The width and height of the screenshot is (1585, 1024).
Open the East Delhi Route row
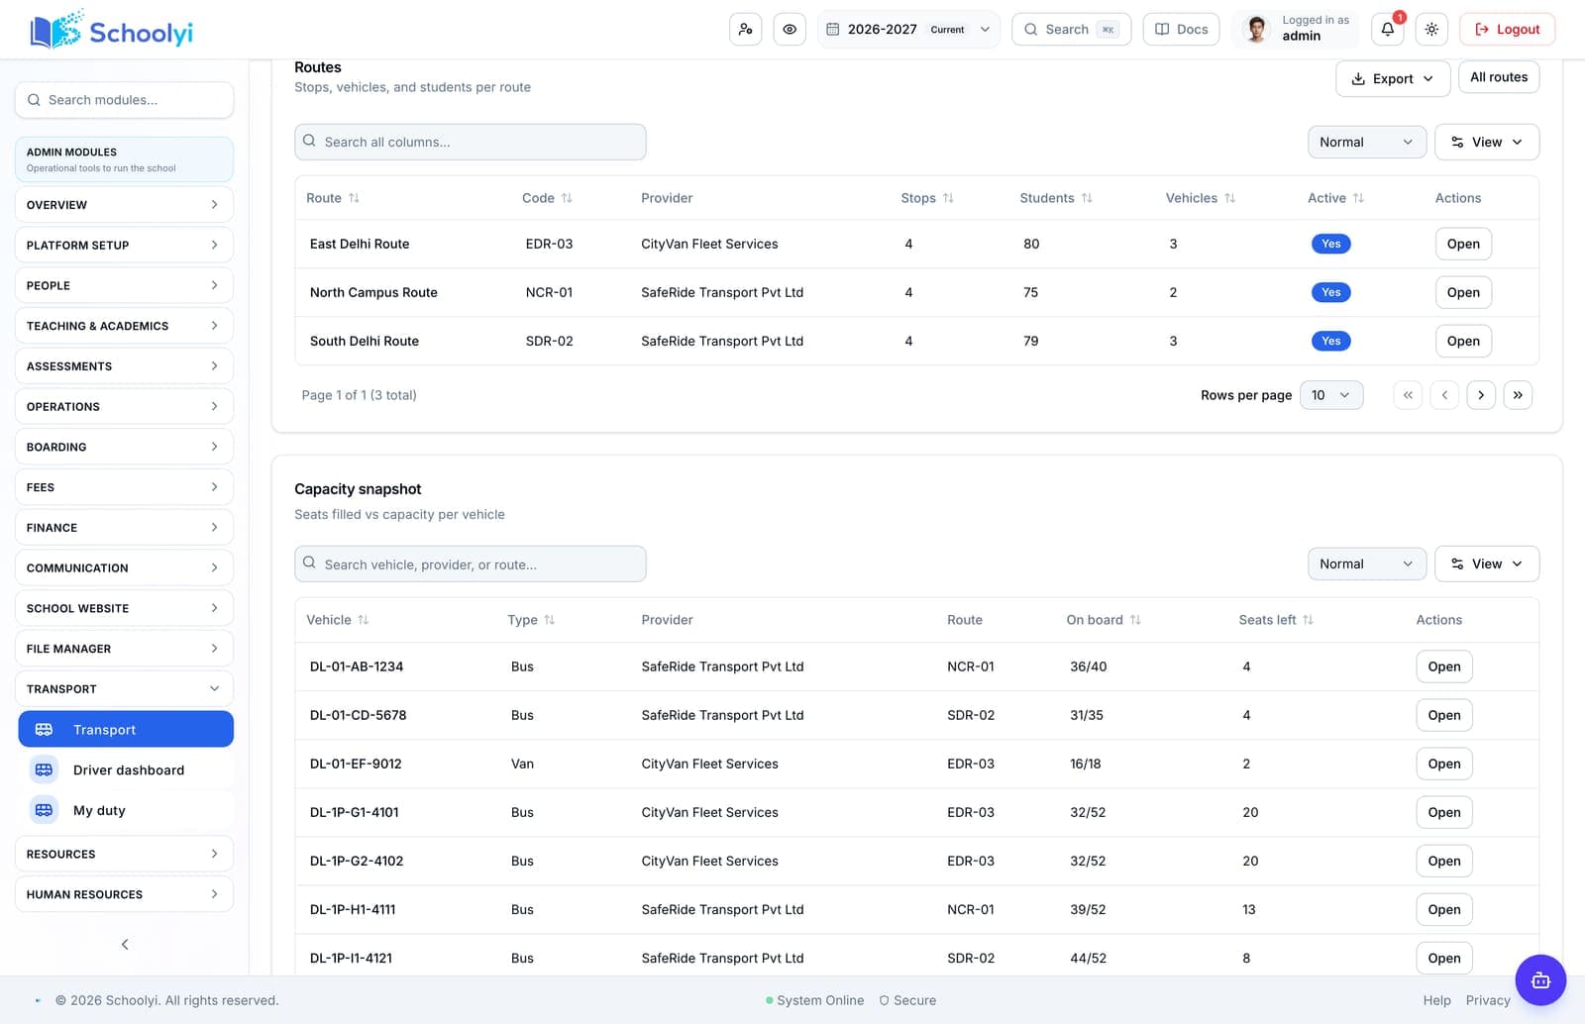tap(1463, 244)
